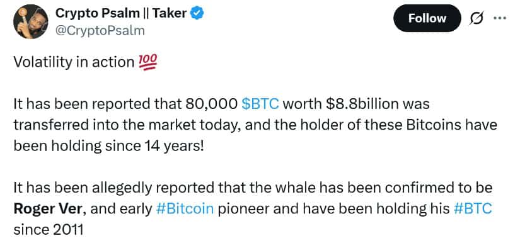
Task: Click the red 100 emoji
Action: click(147, 62)
